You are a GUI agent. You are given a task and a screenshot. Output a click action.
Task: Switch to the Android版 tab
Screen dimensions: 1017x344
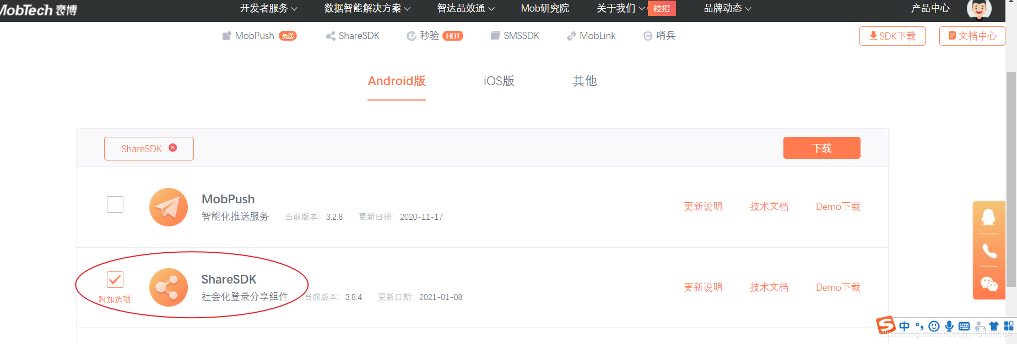point(397,81)
